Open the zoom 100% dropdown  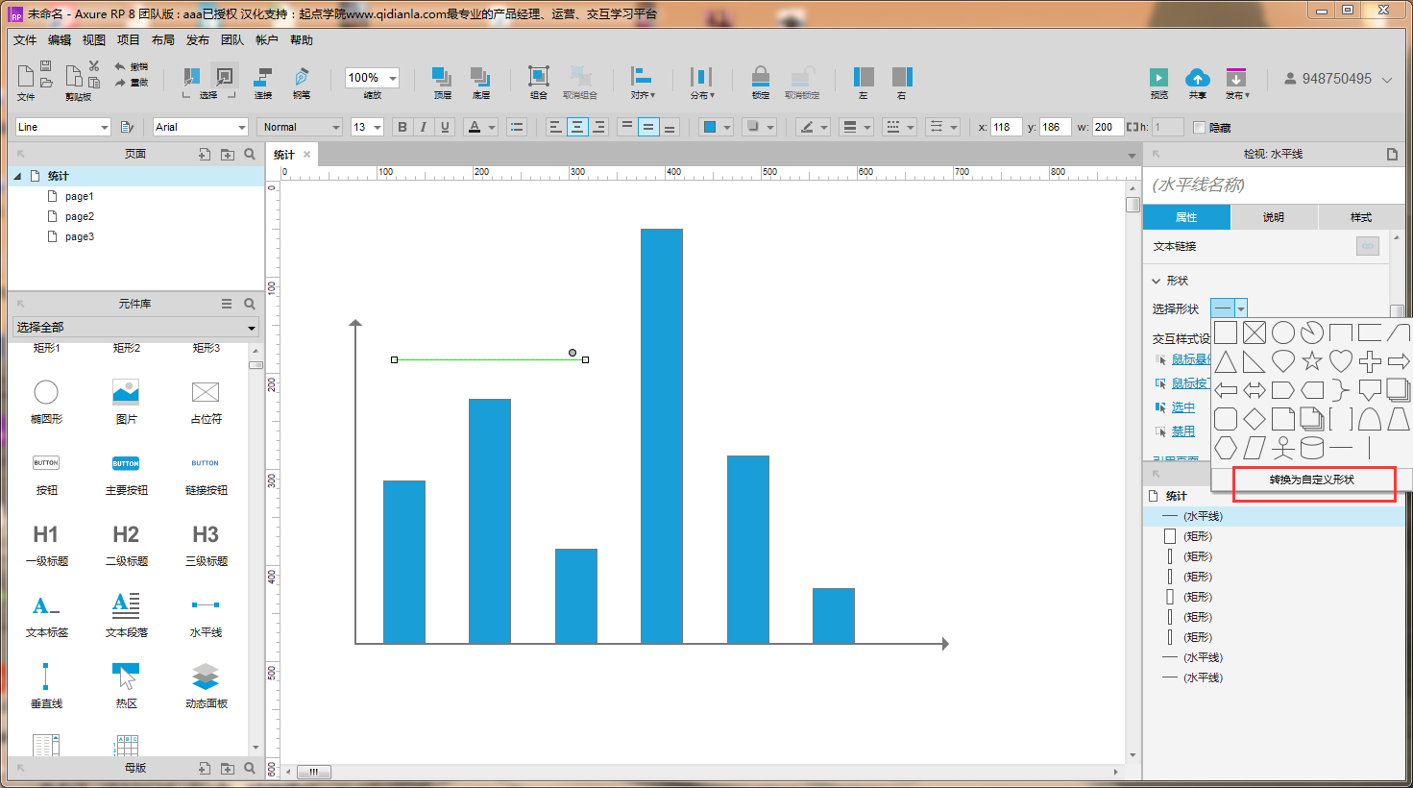coord(392,78)
